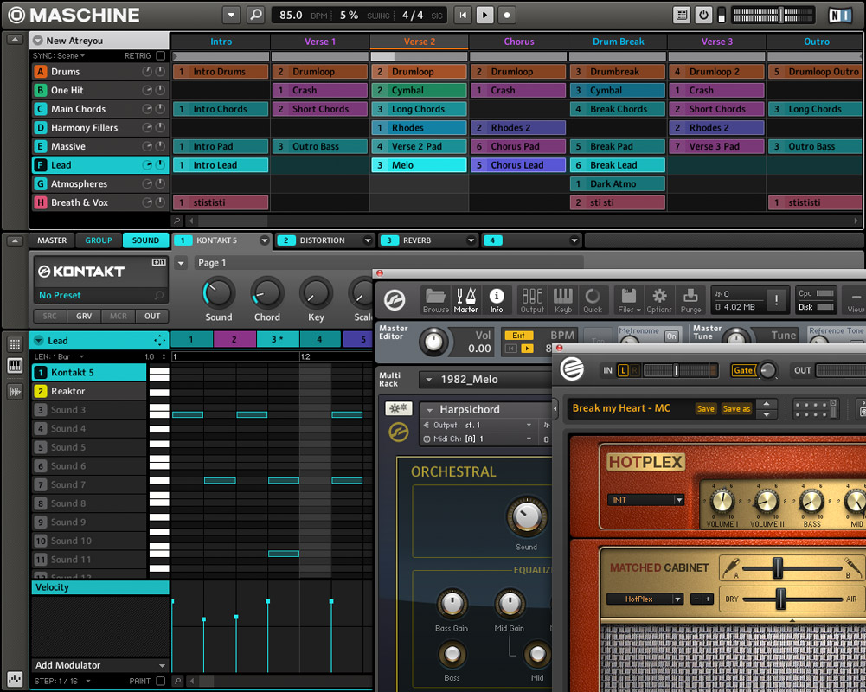The width and height of the screenshot is (866, 692).
Task: Toggle the Kontakt Metronome On button
Action: [671, 336]
